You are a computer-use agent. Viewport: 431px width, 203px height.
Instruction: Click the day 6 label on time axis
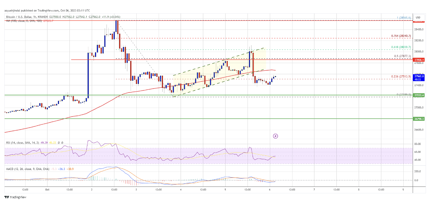tap(270, 189)
